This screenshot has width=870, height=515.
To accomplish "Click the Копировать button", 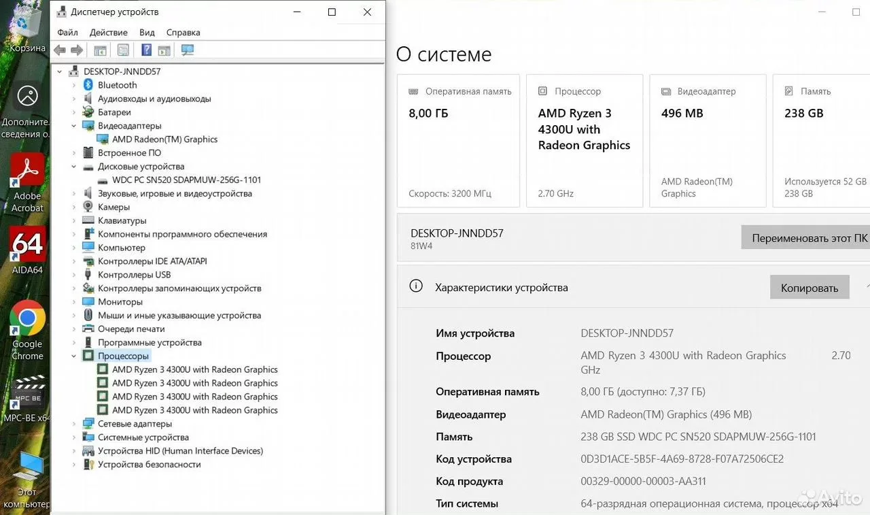I will 810,288.
